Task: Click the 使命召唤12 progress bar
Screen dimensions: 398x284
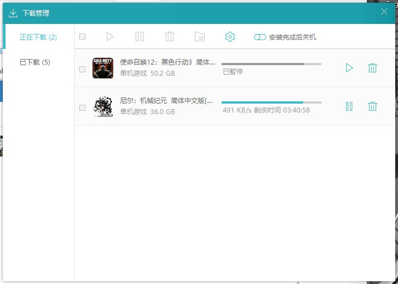Action: pos(271,64)
